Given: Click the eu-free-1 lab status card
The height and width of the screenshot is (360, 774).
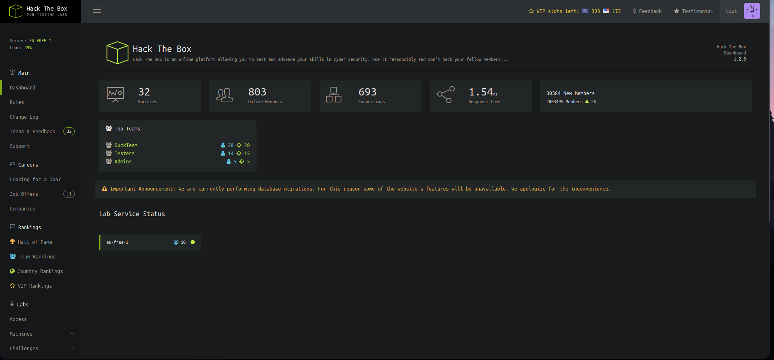Looking at the screenshot, I should click(150, 243).
